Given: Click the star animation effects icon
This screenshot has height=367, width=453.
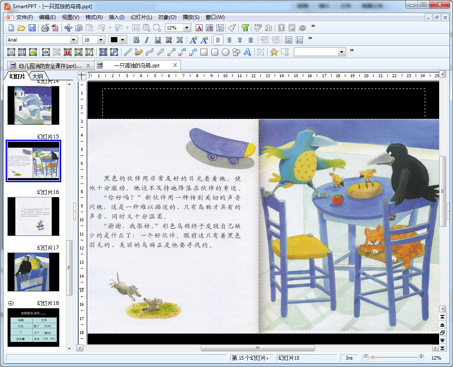Looking at the screenshot, I should coord(274,52).
